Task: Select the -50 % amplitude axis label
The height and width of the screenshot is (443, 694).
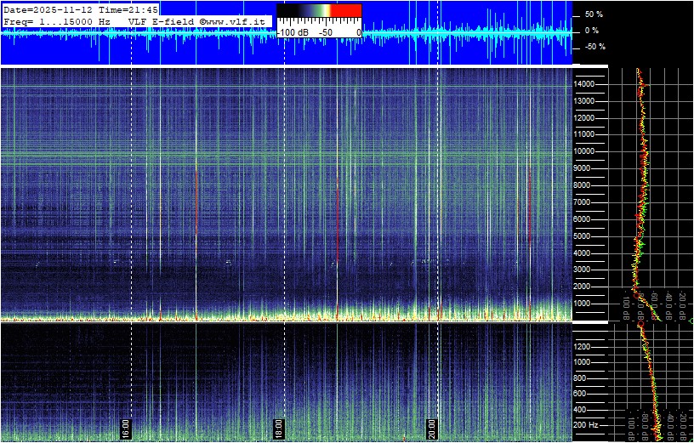Action: (593, 47)
